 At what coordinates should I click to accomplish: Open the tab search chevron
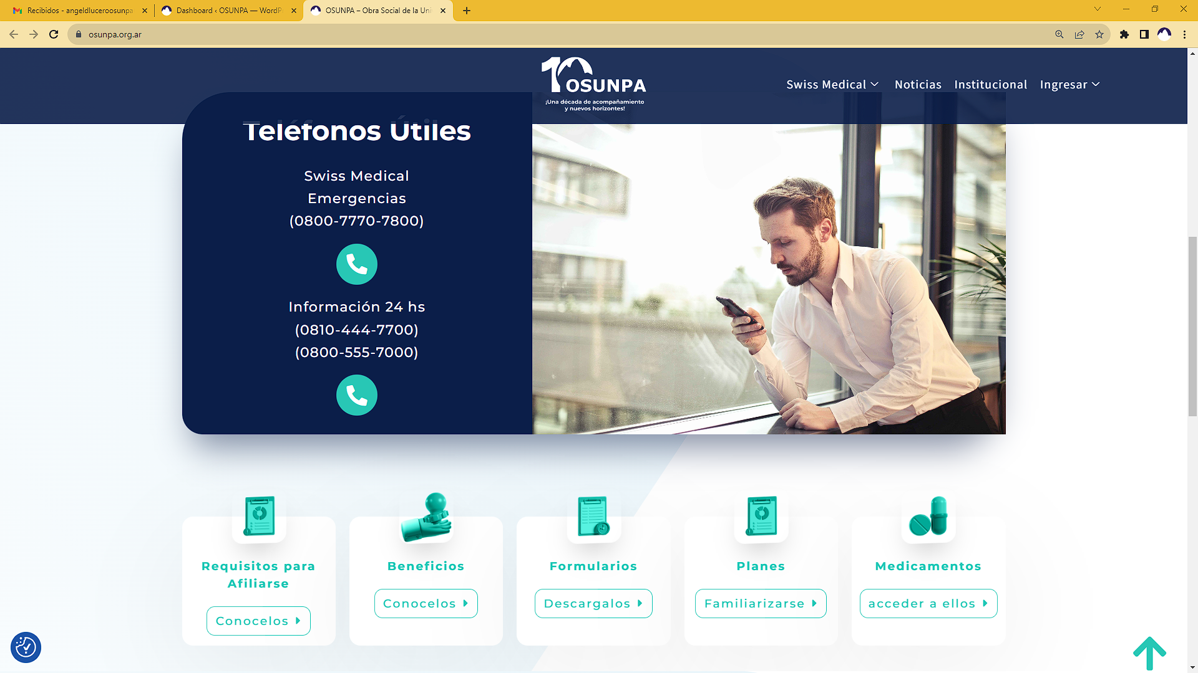pos(1098,9)
